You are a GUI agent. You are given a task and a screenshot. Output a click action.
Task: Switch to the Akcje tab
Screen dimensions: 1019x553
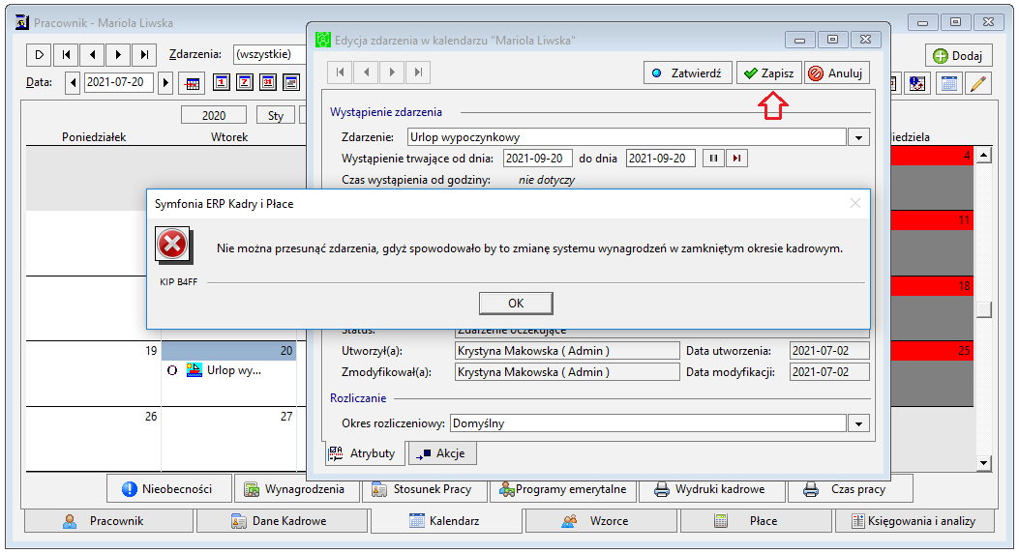coord(442,453)
